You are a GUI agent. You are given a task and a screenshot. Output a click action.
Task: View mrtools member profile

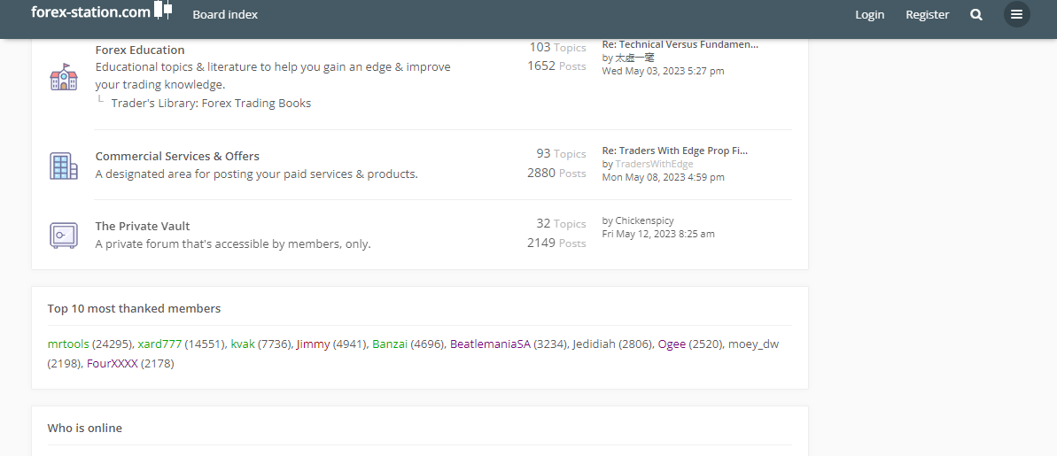[x=68, y=344]
